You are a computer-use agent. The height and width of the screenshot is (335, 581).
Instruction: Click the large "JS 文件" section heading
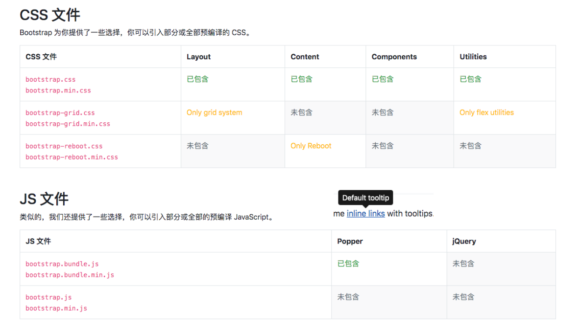pos(44,199)
